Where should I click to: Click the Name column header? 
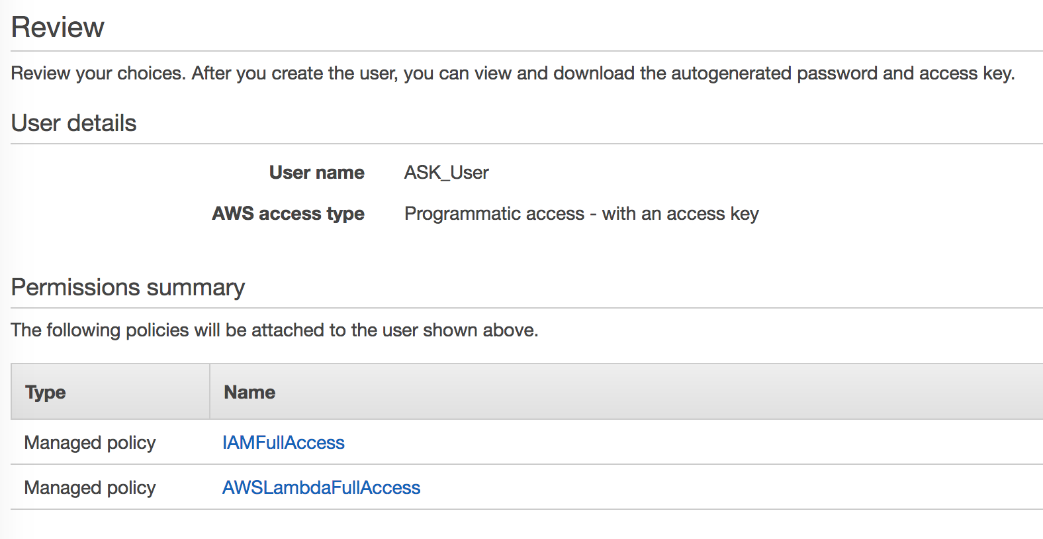[249, 392]
